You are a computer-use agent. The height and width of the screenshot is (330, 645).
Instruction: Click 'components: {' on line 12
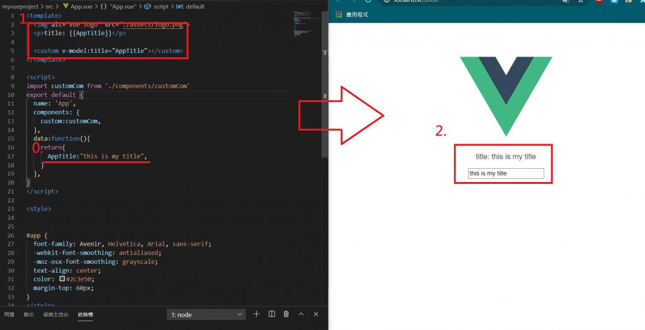(x=56, y=112)
